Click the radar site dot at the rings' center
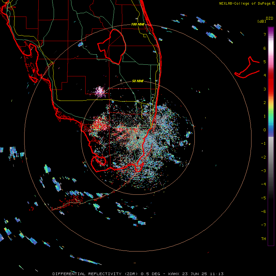276x276 pixels. click(138, 138)
